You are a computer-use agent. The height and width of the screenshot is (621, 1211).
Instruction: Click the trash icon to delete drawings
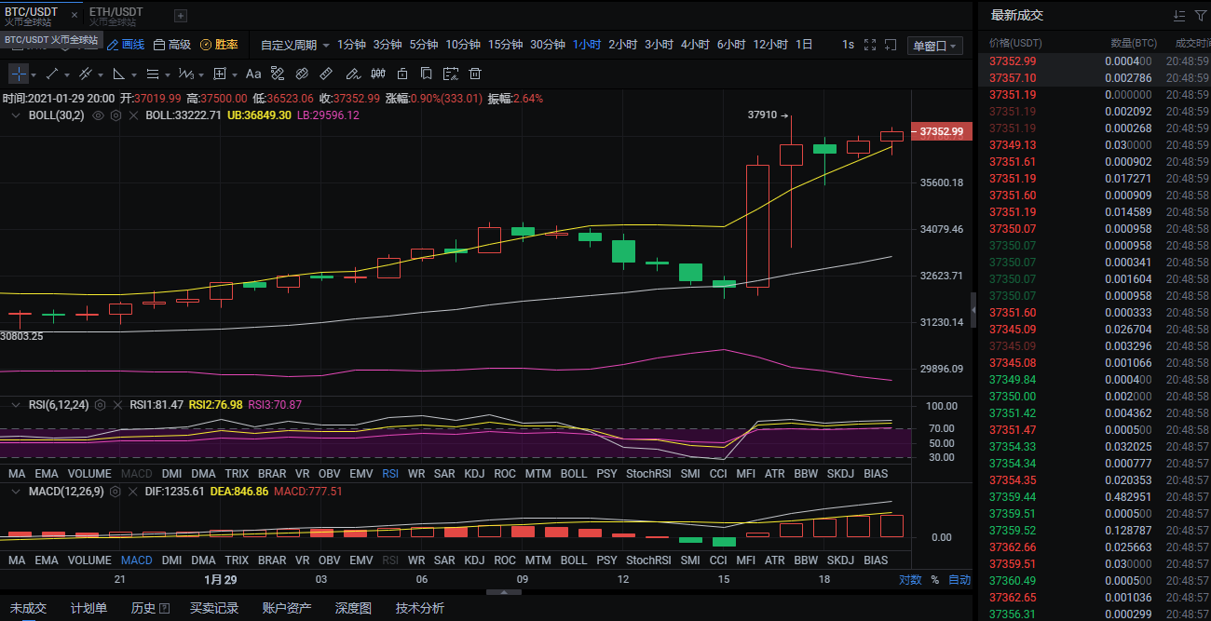pyautogui.click(x=475, y=74)
